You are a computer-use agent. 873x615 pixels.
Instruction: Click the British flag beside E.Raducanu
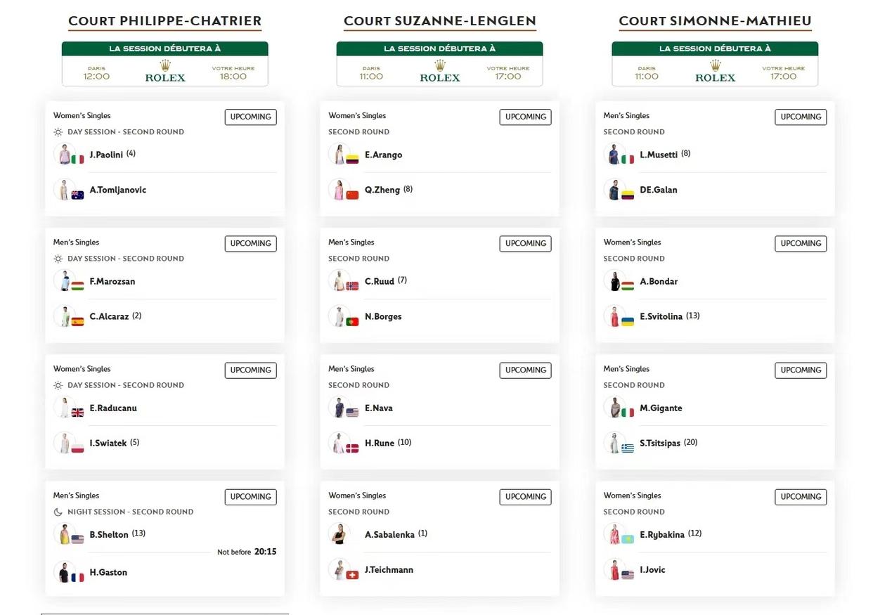pyautogui.click(x=77, y=413)
